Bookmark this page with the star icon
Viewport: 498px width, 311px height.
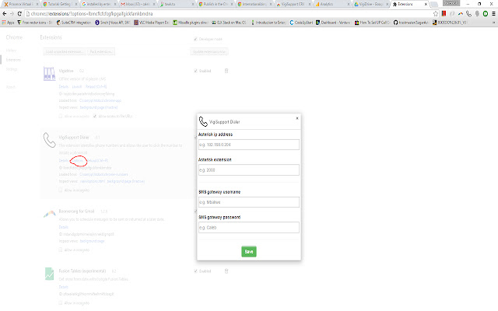pyautogui.click(x=436, y=14)
